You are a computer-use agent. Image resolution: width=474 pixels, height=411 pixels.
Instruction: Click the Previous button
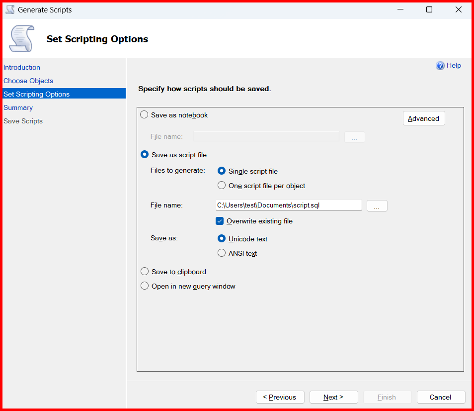coord(280,397)
